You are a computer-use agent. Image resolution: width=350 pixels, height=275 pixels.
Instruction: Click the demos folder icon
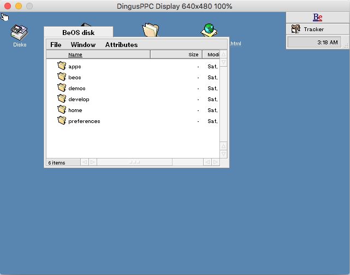click(x=62, y=88)
